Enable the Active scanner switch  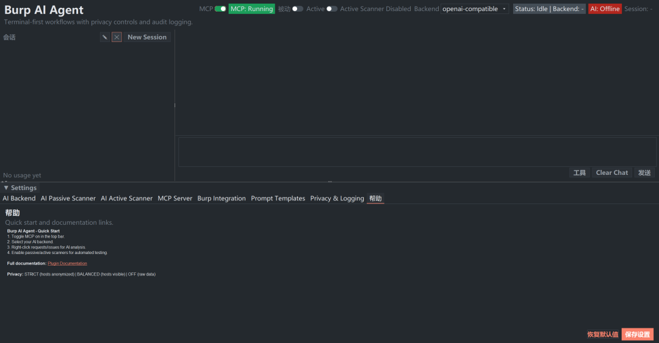click(332, 9)
